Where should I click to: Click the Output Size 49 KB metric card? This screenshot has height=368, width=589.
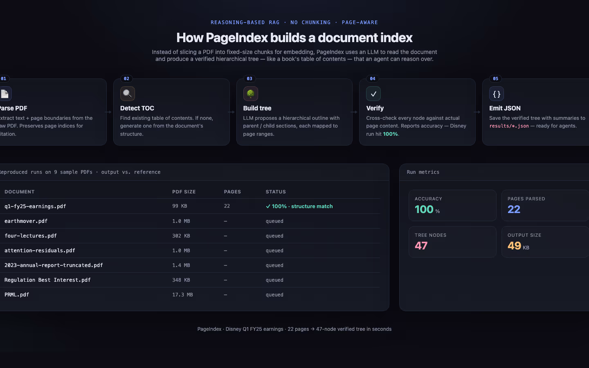pyautogui.click(x=545, y=242)
